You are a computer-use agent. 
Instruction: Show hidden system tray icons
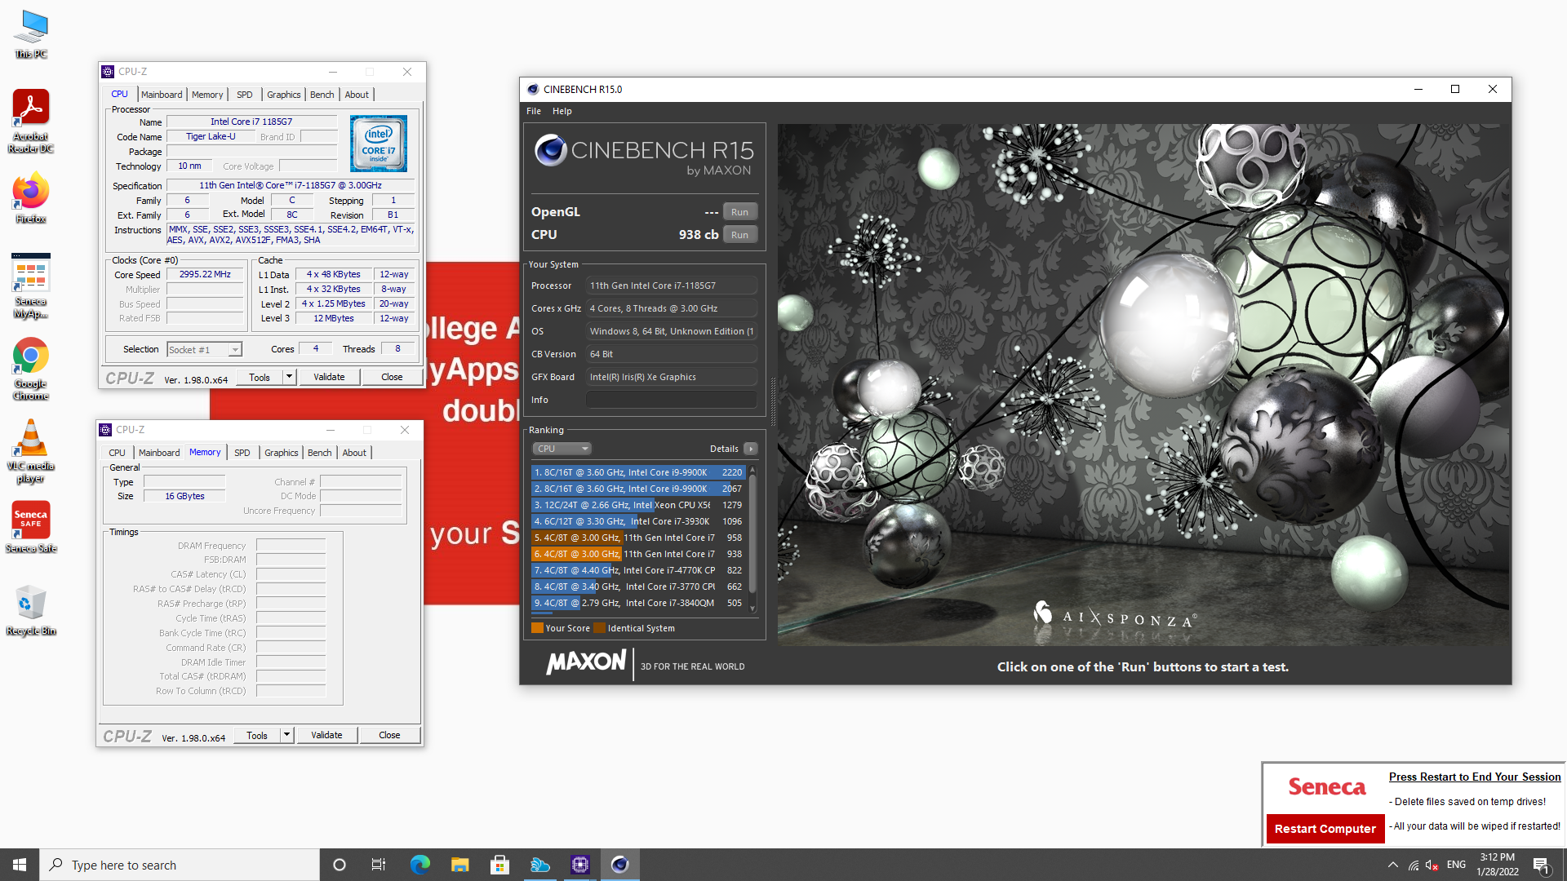[x=1392, y=865]
